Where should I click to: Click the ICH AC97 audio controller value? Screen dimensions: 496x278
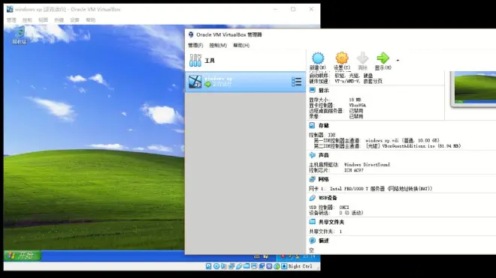click(x=354, y=170)
